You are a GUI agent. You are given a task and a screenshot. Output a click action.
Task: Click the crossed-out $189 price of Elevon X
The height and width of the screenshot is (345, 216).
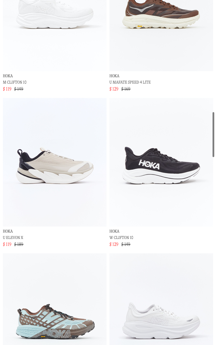coord(19,244)
